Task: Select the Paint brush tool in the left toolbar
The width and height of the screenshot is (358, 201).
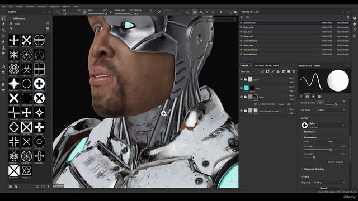Action: point(3,18)
